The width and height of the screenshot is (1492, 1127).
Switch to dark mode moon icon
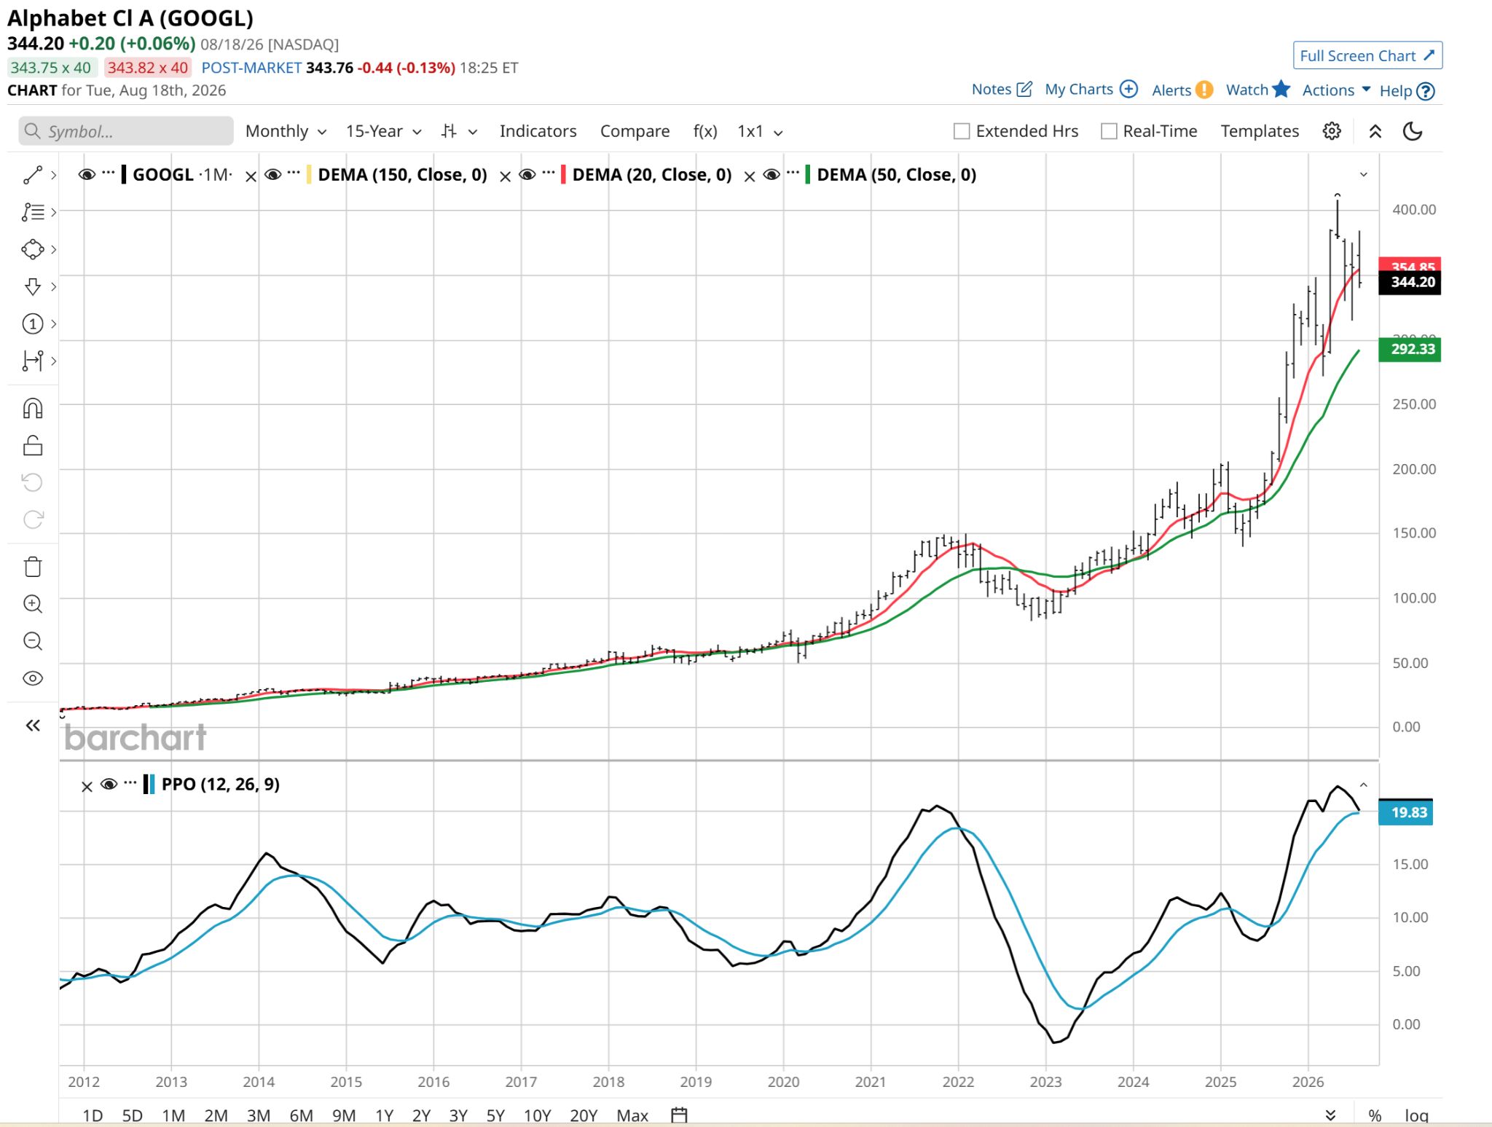point(1413,131)
